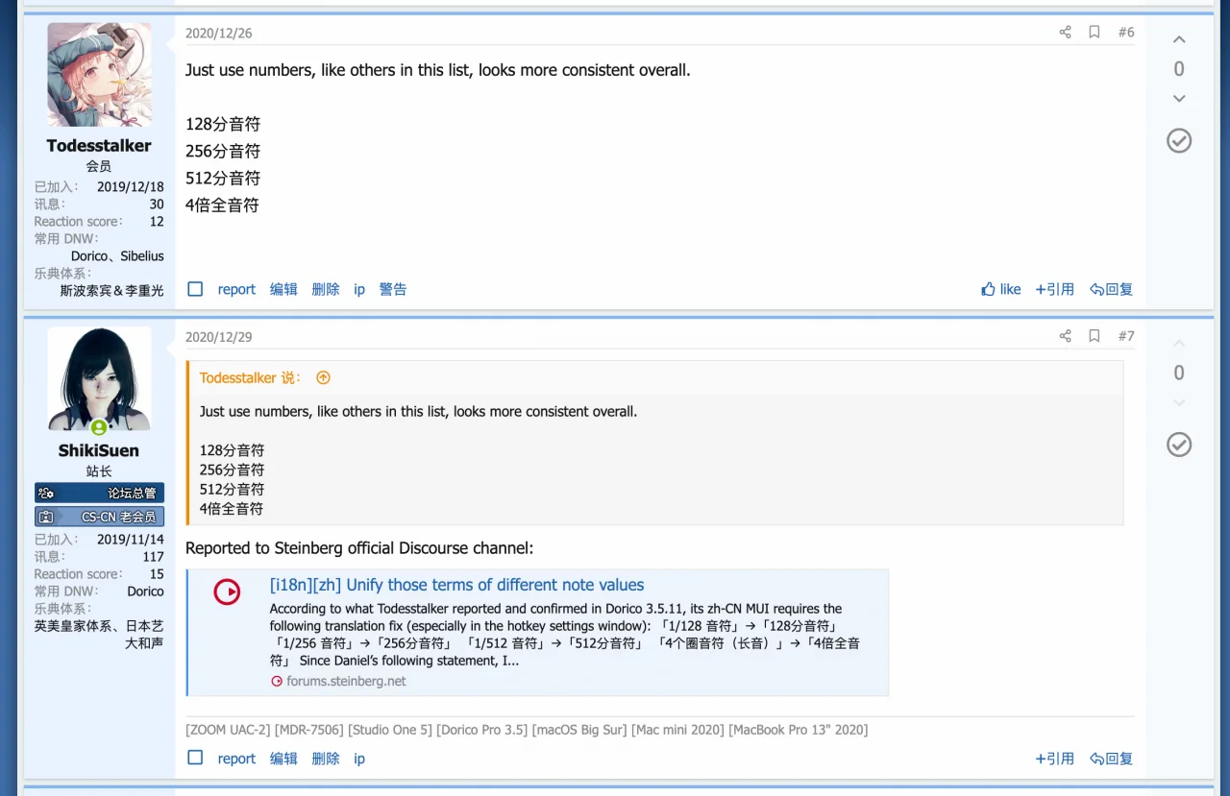The image size is (1230, 796).
Task: Open the Steinberg forum thread title link
Action: [x=456, y=585]
